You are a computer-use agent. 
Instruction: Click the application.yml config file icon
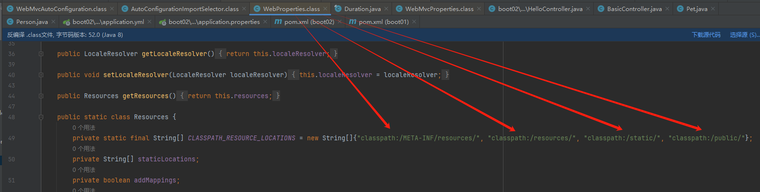pos(66,22)
